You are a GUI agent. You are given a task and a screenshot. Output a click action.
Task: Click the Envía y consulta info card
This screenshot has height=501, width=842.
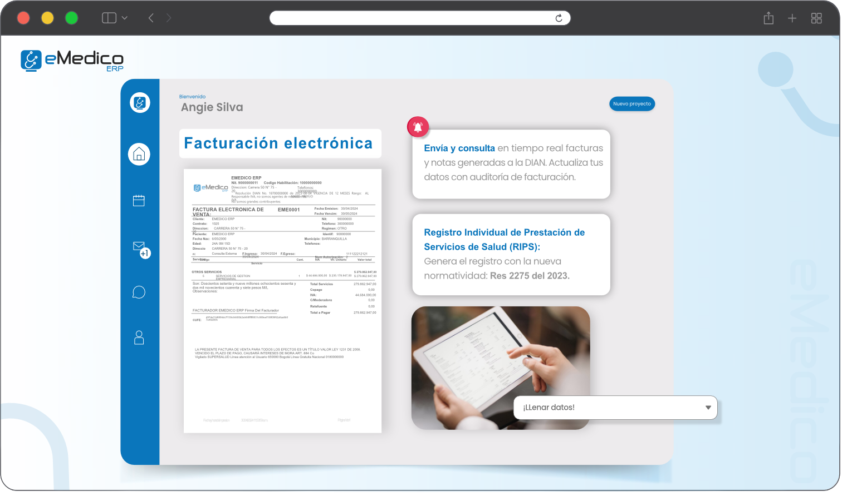point(511,164)
